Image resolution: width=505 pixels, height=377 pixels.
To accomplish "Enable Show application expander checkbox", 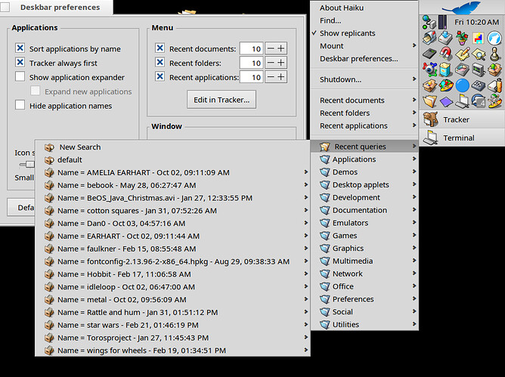I will (20, 78).
